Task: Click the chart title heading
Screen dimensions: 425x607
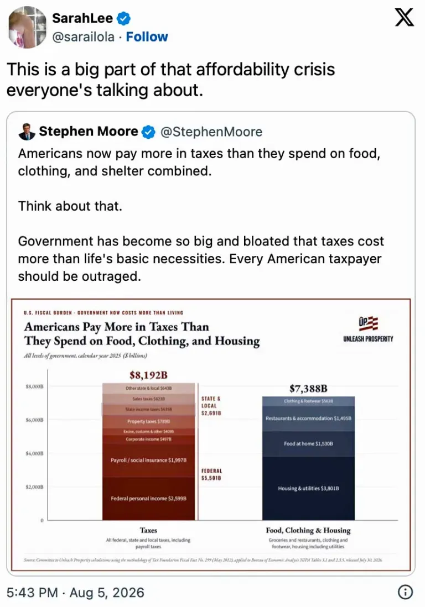Action: tap(142, 334)
